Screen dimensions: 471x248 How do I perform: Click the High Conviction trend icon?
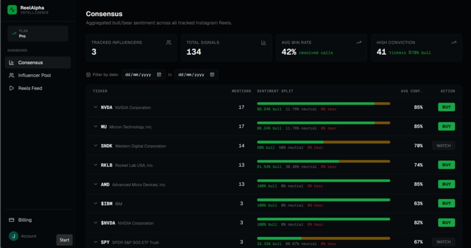453,43
